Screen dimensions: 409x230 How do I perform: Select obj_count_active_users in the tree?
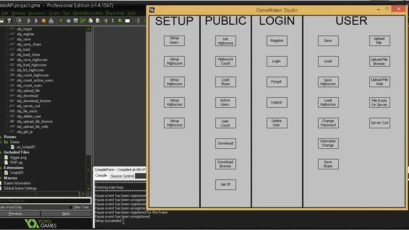pos(35,80)
